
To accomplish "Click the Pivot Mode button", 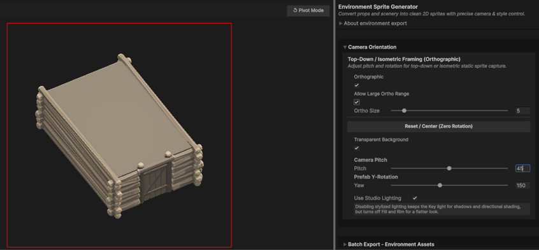I will (308, 10).
